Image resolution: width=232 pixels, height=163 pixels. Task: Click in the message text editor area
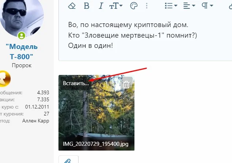(145, 35)
